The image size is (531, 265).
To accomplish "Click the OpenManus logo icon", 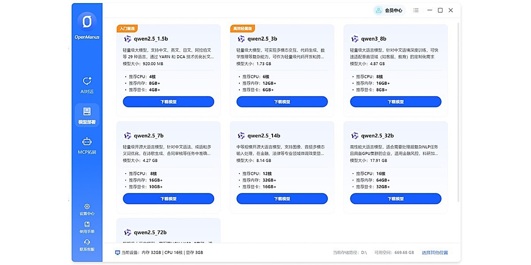I will point(87,22).
